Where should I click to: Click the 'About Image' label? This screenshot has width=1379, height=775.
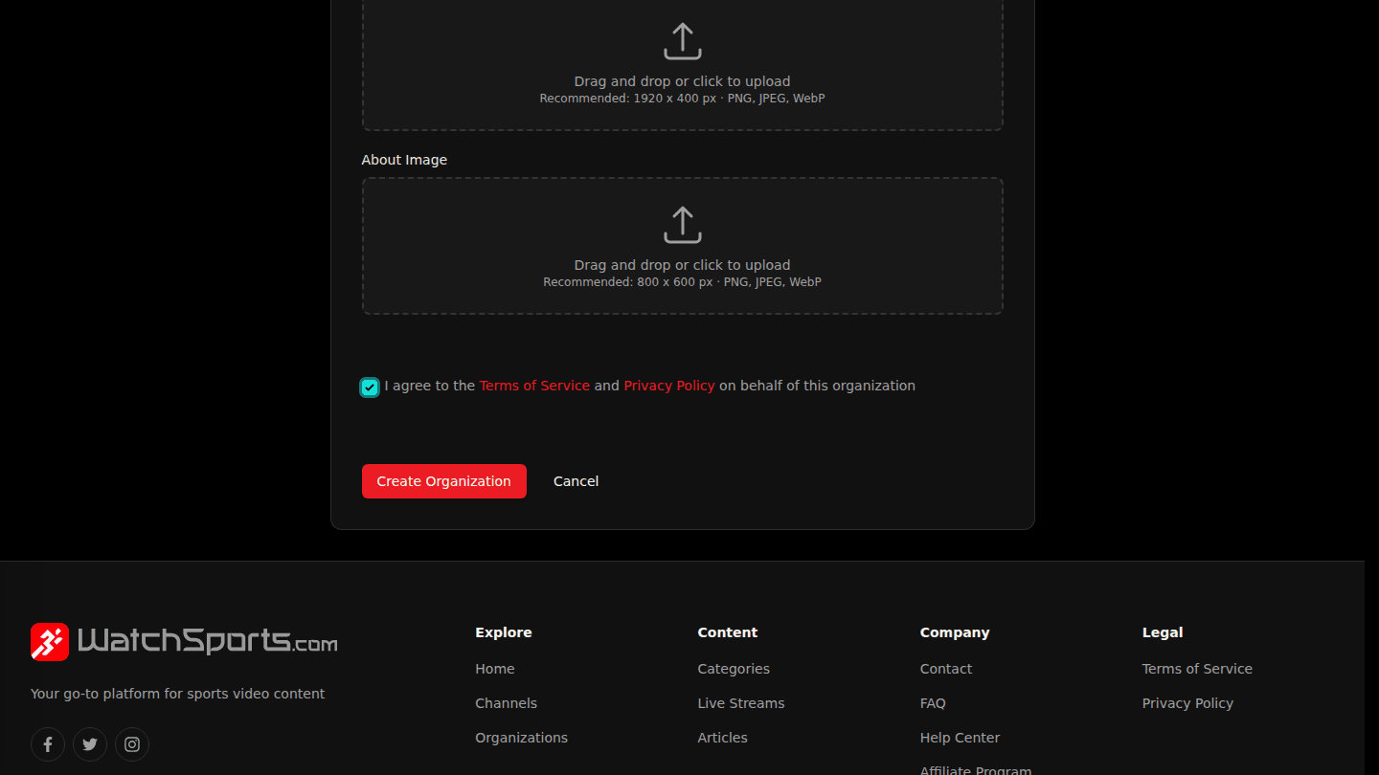point(404,160)
